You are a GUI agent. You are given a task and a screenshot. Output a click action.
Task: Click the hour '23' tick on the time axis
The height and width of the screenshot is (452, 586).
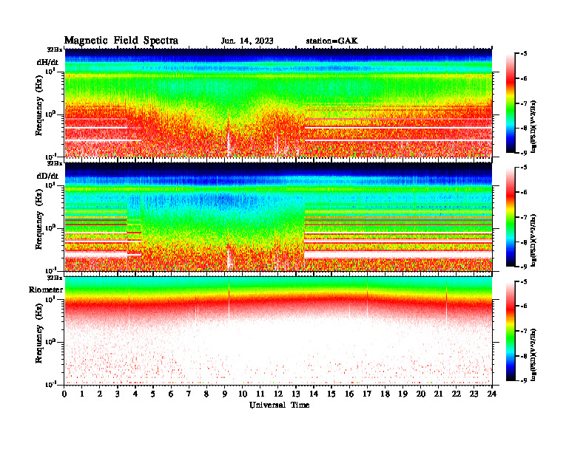pos(474,394)
